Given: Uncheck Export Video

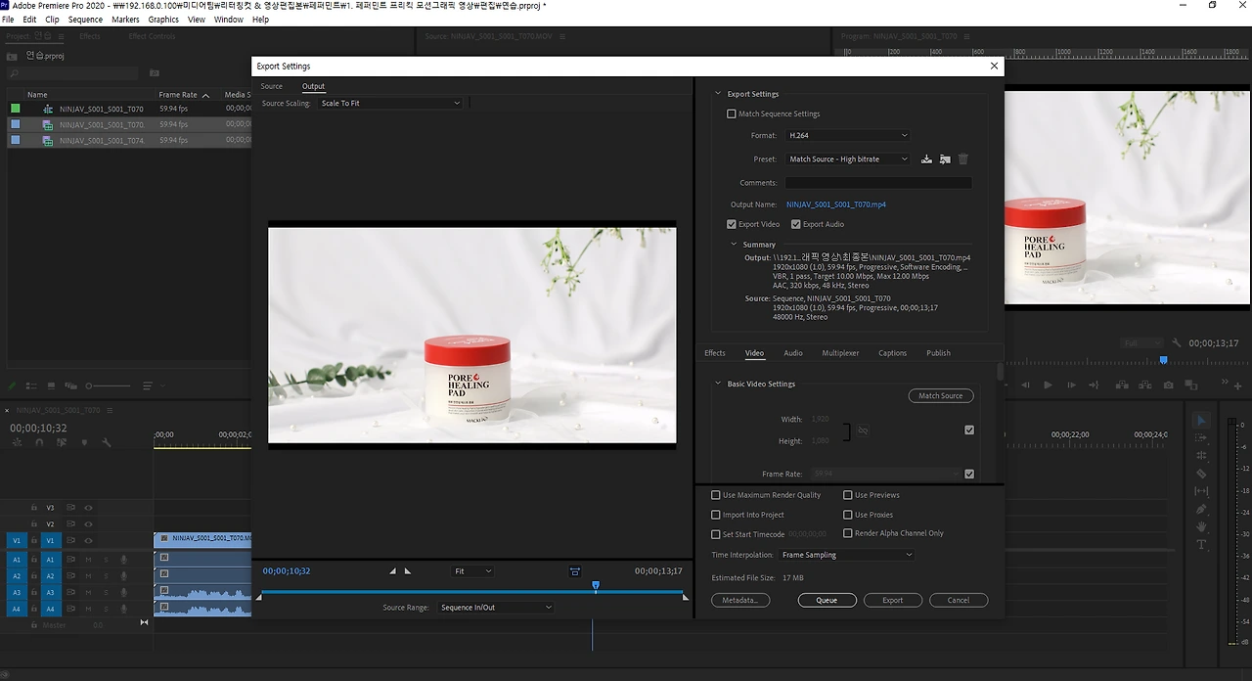Looking at the screenshot, I should pos(731,224).
